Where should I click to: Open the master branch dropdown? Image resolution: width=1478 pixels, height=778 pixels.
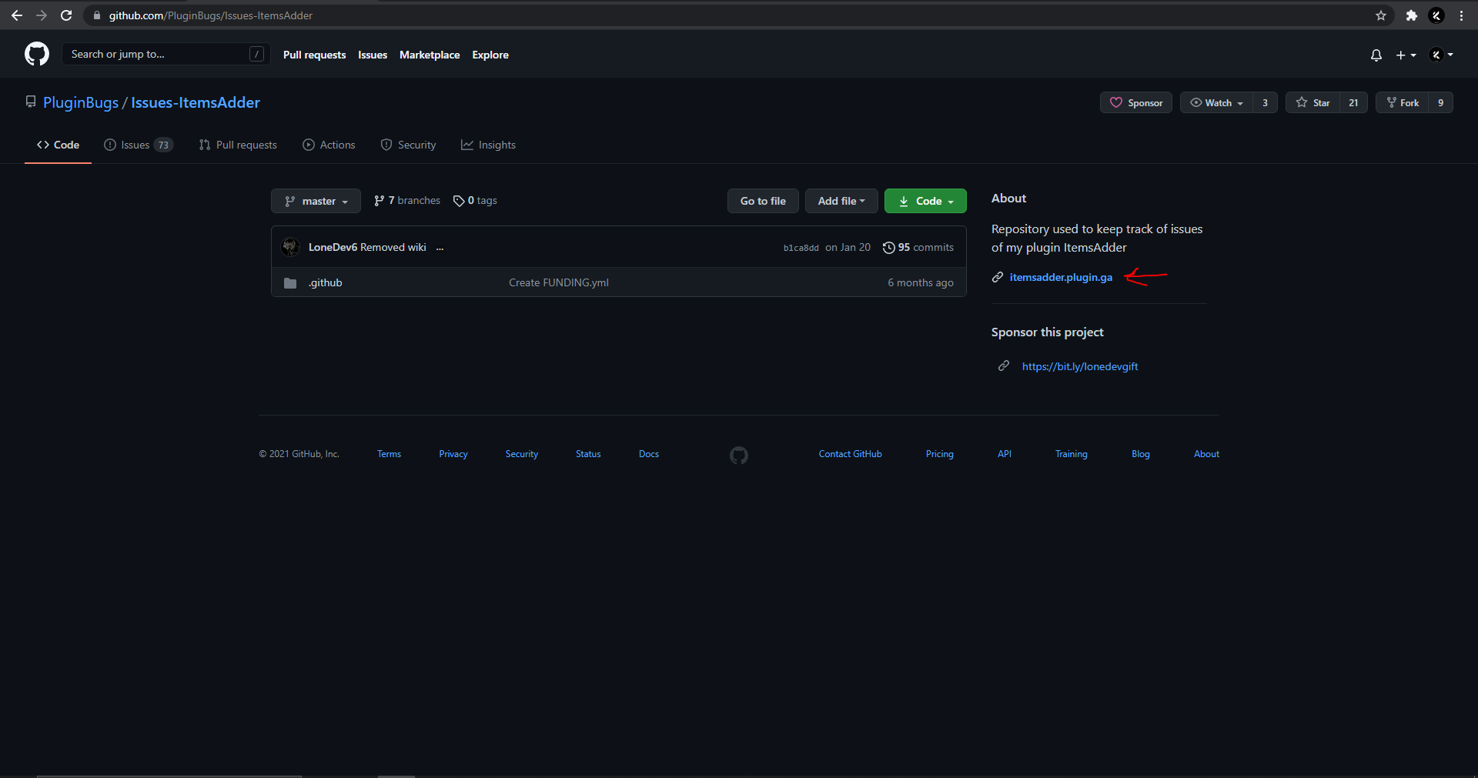coord(316,201)
